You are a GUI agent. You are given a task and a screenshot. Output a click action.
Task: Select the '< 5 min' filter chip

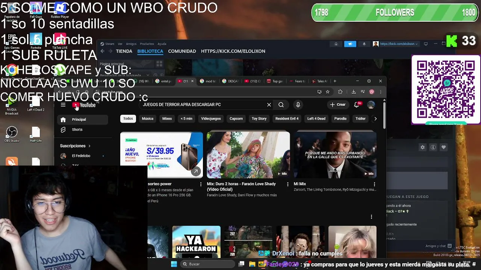point(186,118)
